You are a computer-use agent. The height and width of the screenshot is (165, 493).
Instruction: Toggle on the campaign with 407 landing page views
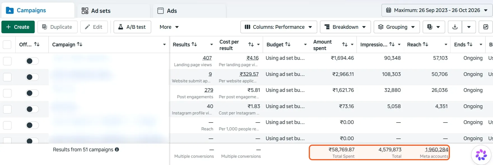(x=32, y=61)
